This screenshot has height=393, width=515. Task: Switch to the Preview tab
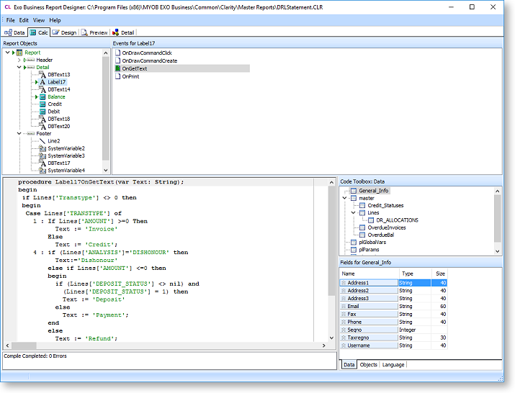[x=94, y=32]
